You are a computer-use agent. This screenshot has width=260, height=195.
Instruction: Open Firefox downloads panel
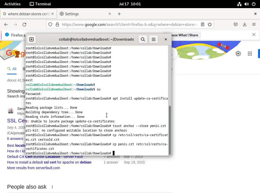click(x=245, y=25)
